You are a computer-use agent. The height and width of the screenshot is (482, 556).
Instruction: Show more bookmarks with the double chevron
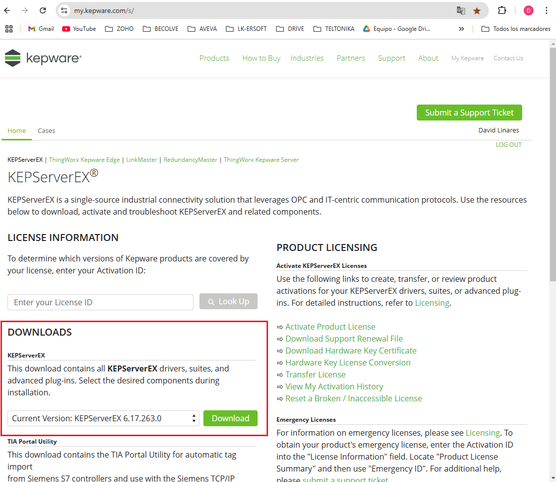pyautogui.click(x=461, y=29)
